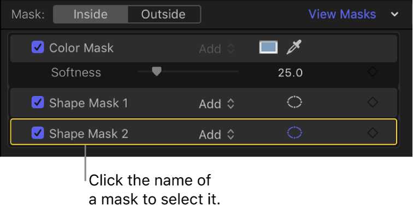Select the Shape Mask 1 name
Image resolution: width=413 pixels, height=215 pixels.
[x=88, y=103]
